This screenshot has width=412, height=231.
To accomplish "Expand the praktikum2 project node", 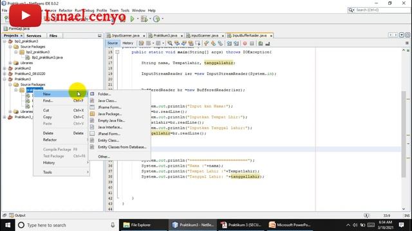I will pos(5,68).
